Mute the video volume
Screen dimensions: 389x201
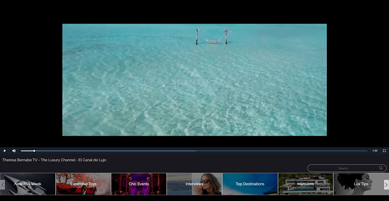[14, 151]
